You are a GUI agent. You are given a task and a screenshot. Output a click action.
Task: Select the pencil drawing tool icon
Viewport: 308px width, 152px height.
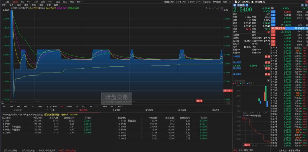[x=219, y=8]
